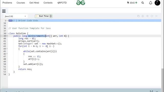Click the vertical scrollbar thumb on the right

[162, 80]
